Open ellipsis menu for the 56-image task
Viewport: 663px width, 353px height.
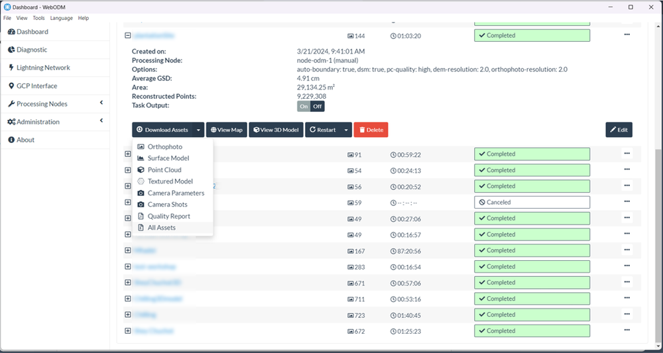[x=627, y=185]
